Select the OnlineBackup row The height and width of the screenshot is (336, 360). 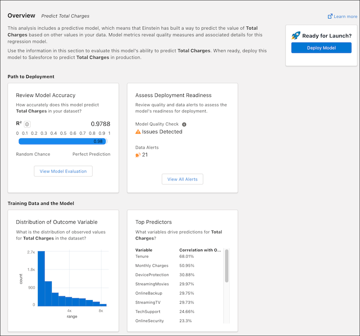pyautogui.click(x=178, y=293)
